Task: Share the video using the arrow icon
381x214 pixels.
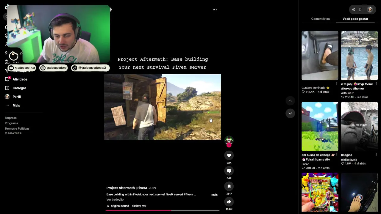Action: pyautogui.click(x=229, y=202)
